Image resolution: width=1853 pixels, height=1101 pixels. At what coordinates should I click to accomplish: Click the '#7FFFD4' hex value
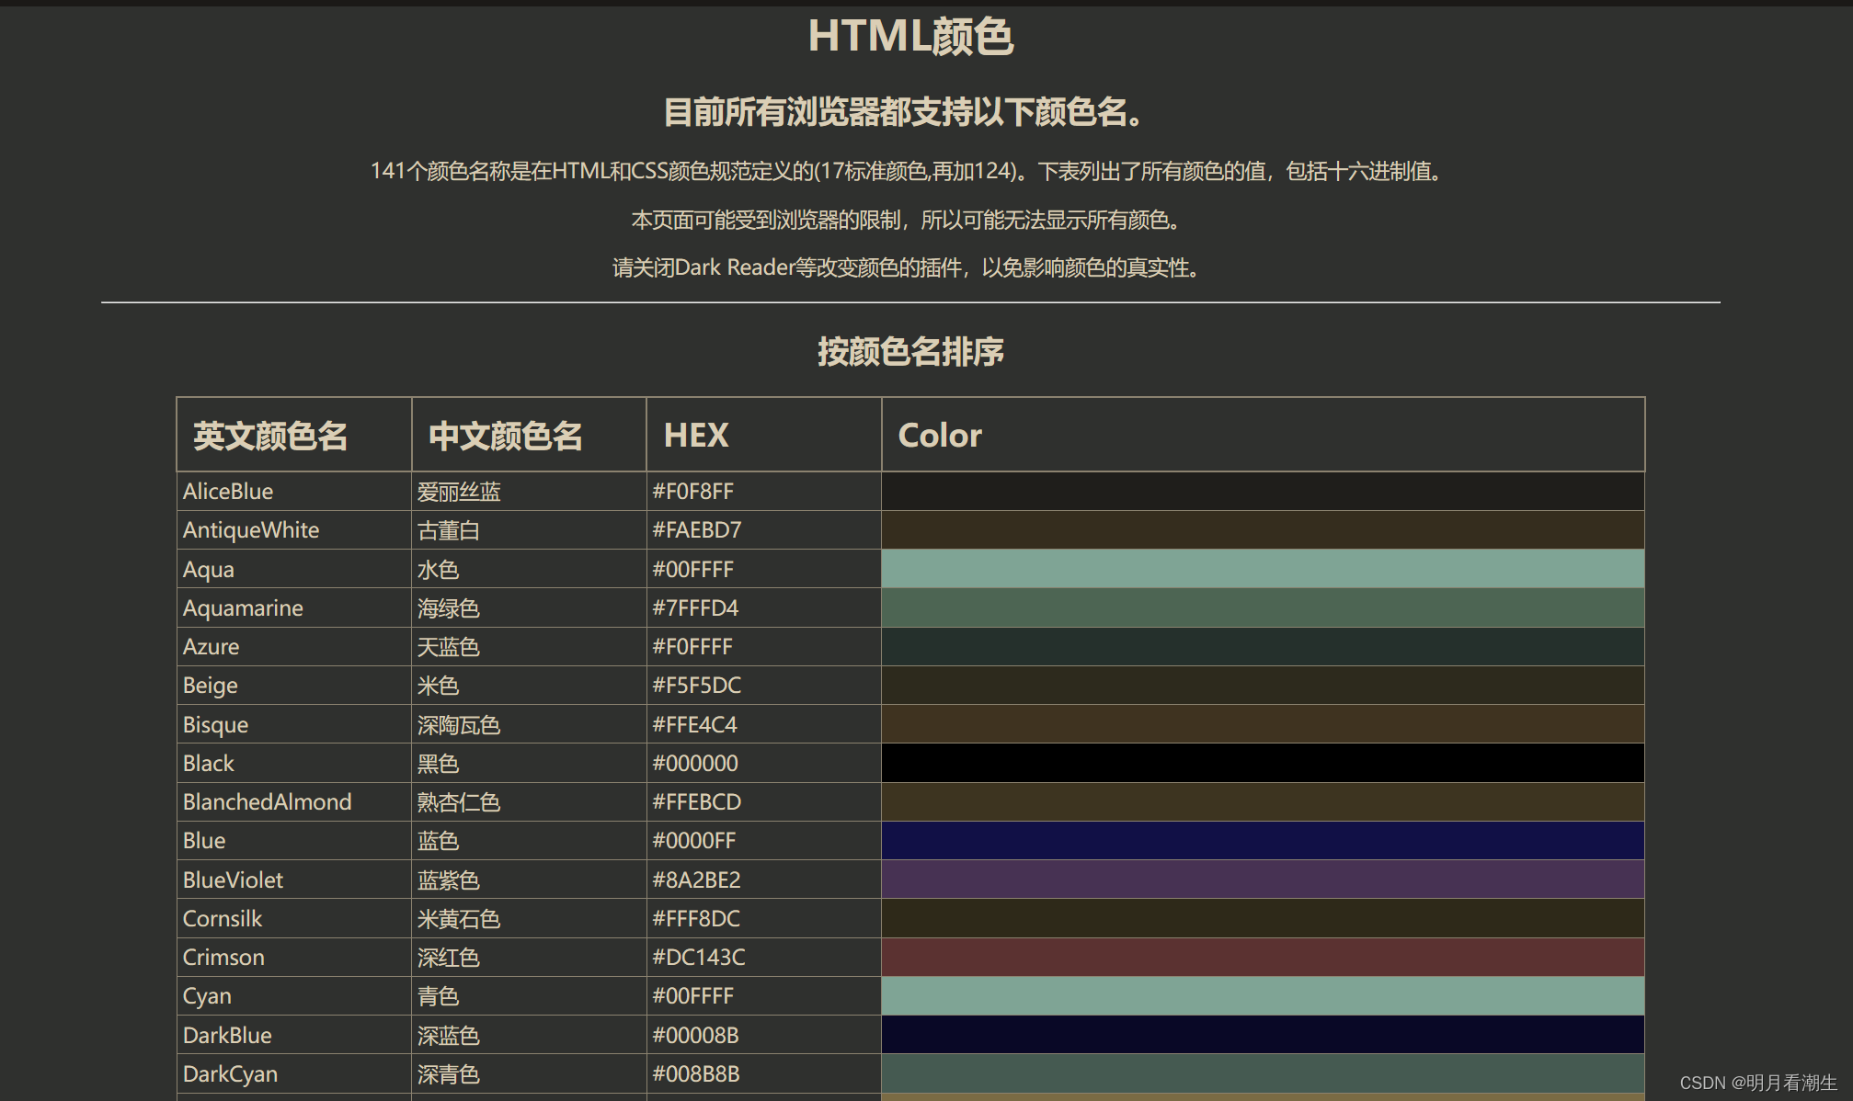coord(695,607)
